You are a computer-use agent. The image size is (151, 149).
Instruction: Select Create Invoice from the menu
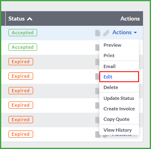(119, 109)
